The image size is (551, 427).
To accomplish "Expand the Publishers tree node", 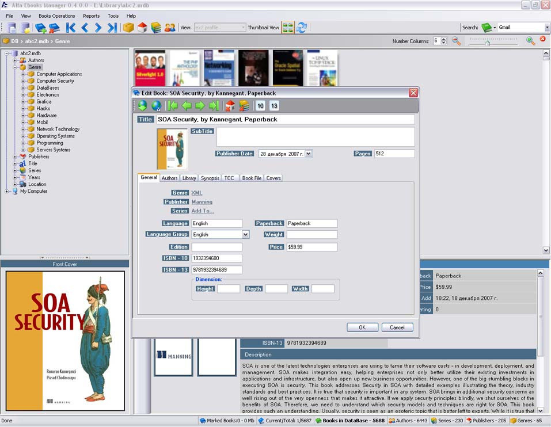I will click(x=15, y=157).
